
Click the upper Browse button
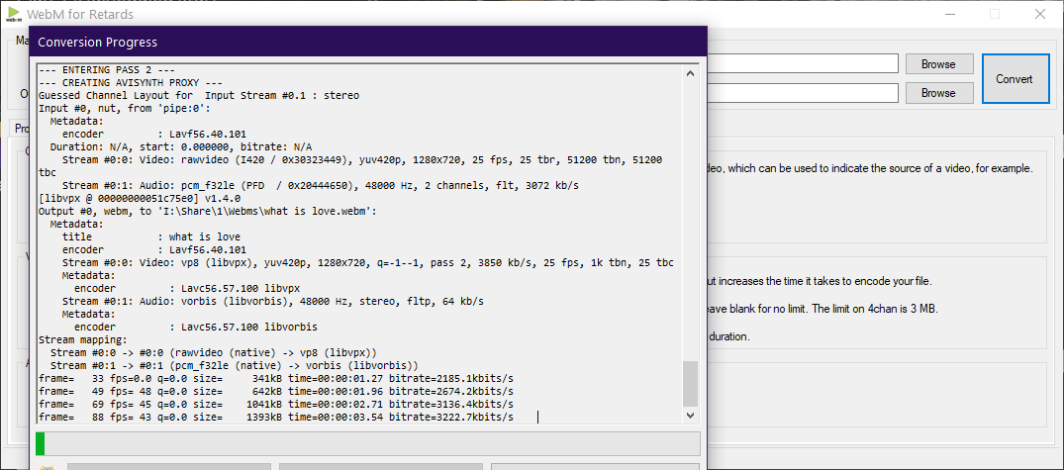[x=937, y=64]
